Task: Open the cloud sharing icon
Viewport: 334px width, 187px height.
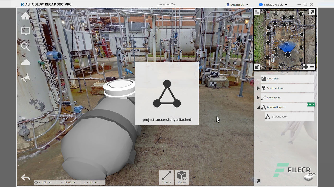Action: pos(26,62)
